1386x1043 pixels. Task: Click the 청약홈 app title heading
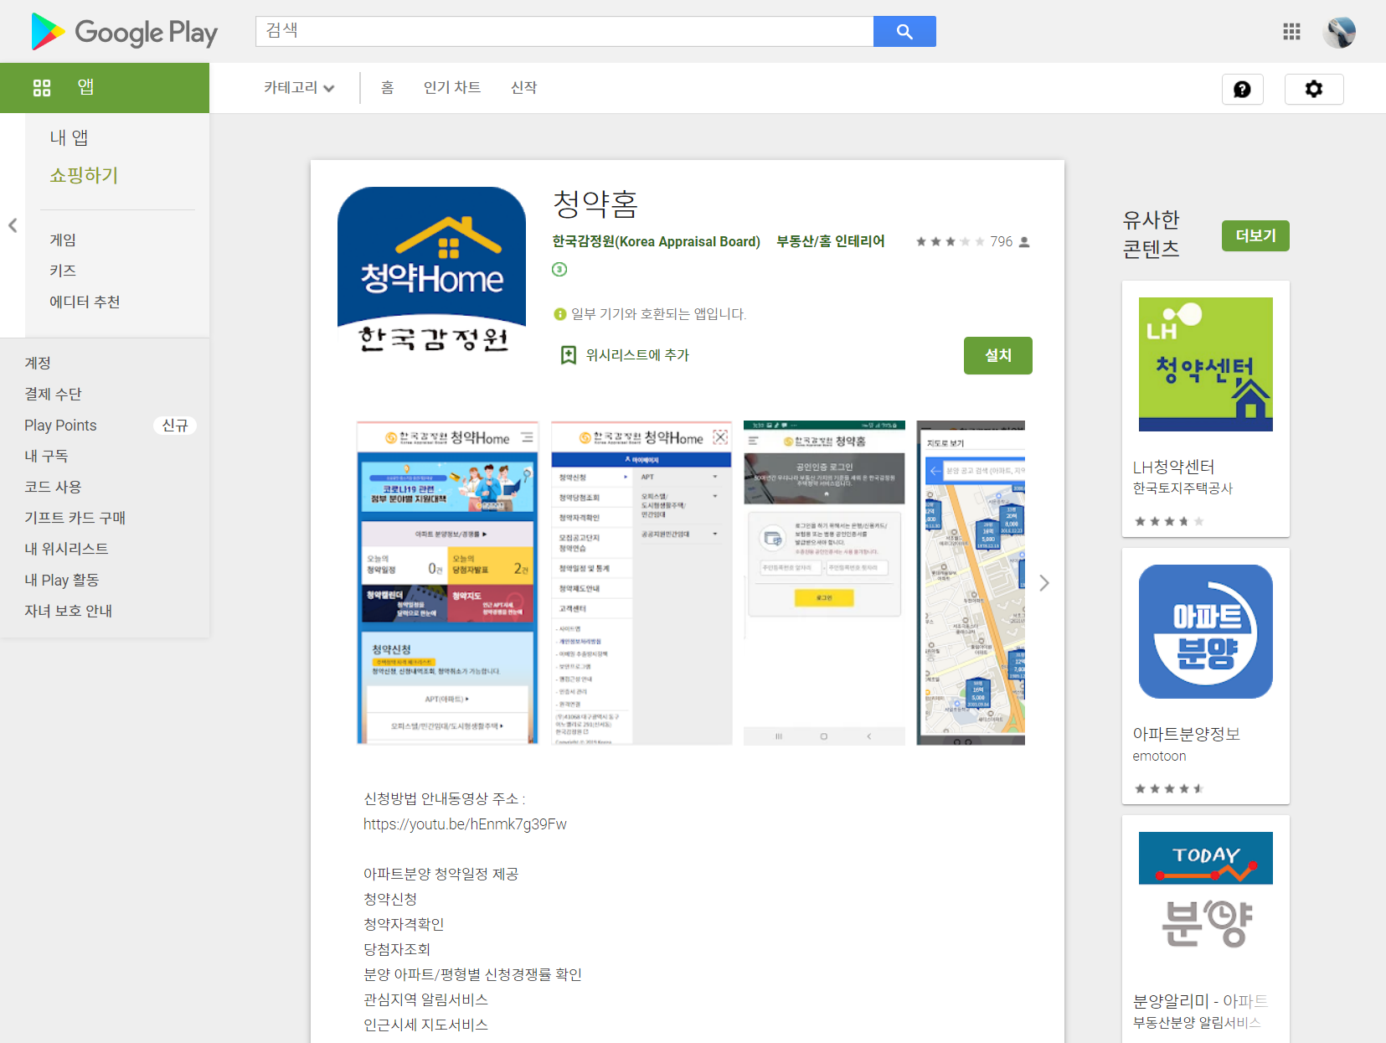point(595,204)
